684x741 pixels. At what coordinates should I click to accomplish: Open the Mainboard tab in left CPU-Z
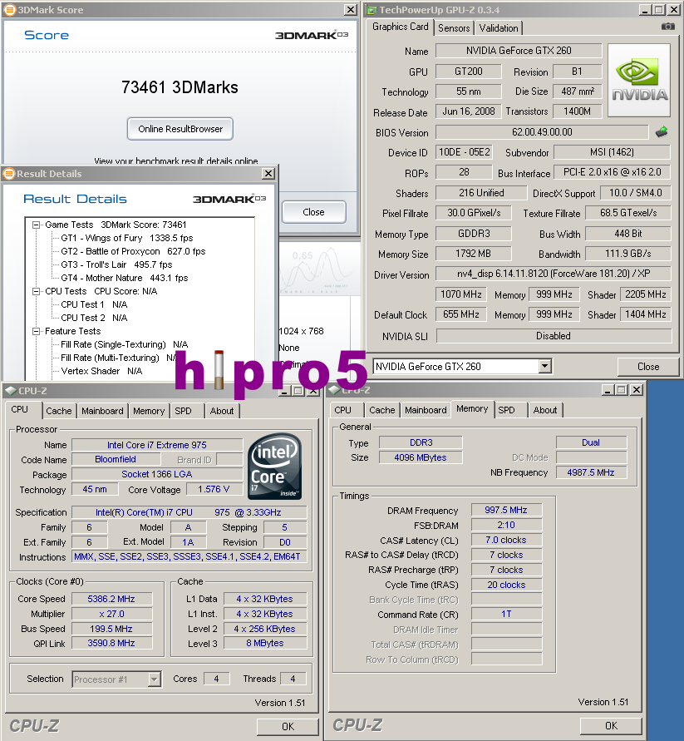102,411
